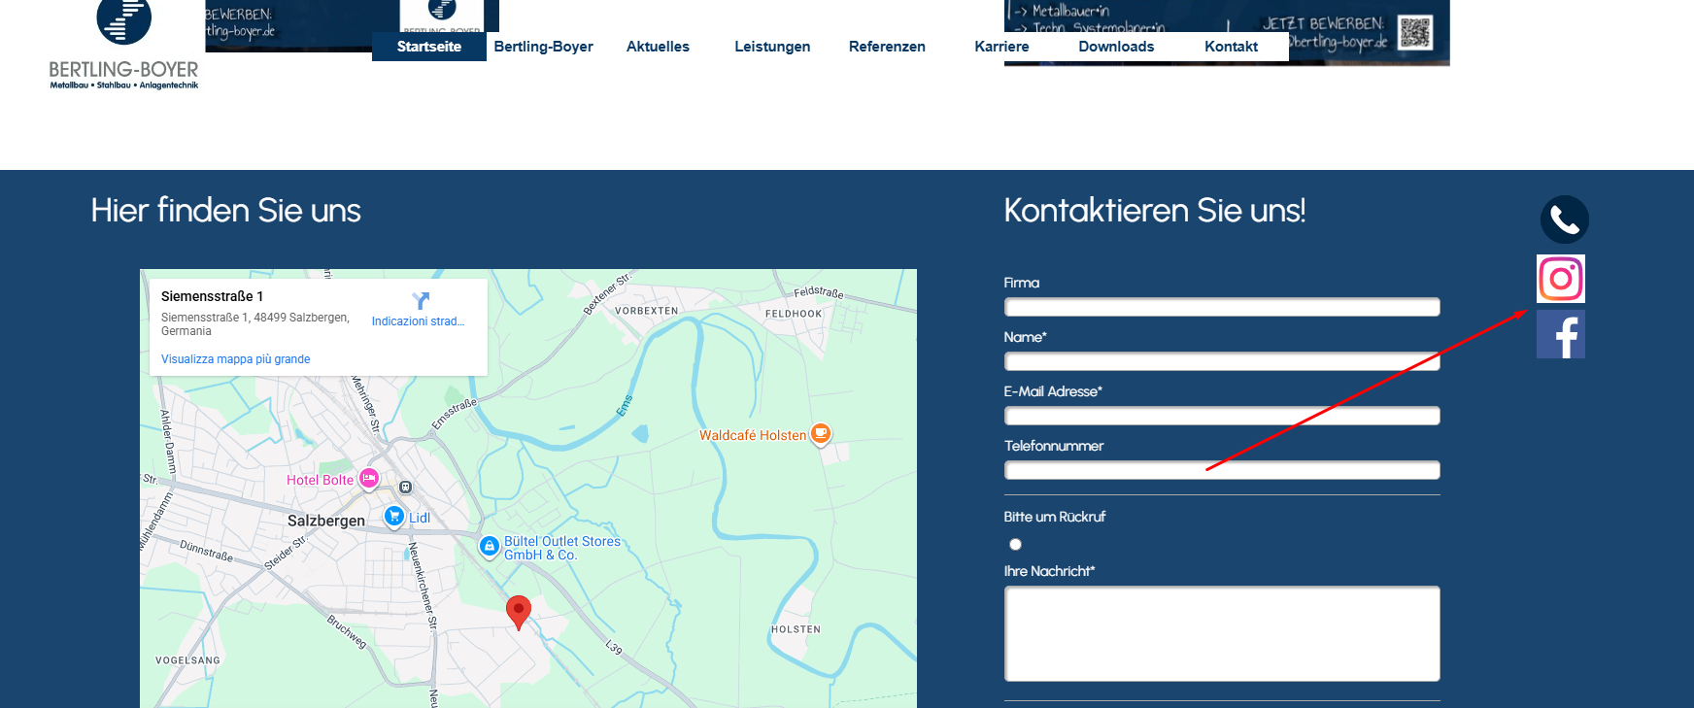This screenshot has width=1694, height=708.
Task: Focus the E-Mail Adresse field
Action: [1221, 416]
